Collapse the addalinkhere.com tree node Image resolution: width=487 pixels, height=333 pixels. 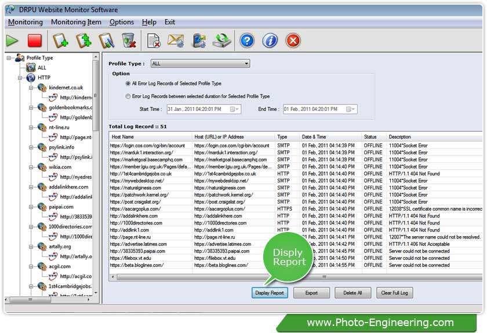click(31, 187)
